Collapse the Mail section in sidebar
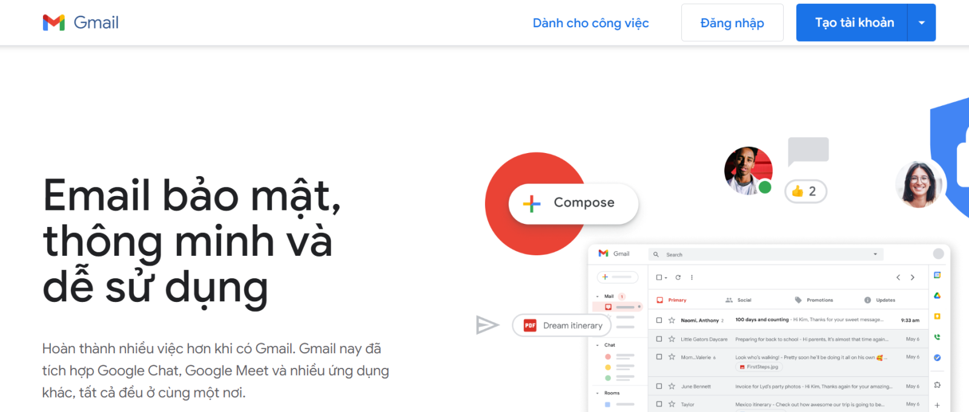This screenshot has width=969, height=412. pyautogui.click(x=597, y=296)
